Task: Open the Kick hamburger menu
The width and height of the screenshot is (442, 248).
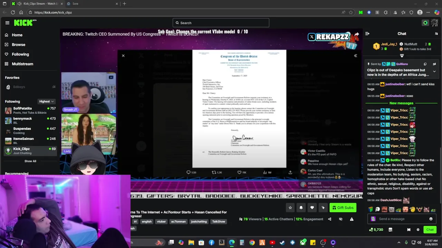Action: [7, 23]
